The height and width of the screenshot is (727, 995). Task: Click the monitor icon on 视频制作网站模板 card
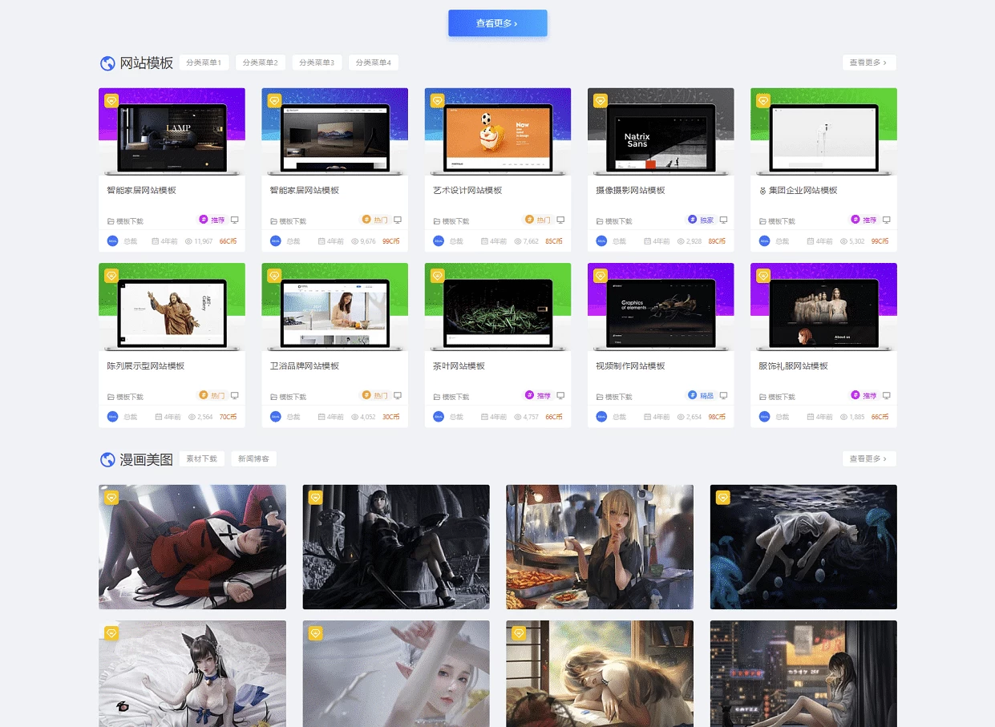click(x=723, y=395)
